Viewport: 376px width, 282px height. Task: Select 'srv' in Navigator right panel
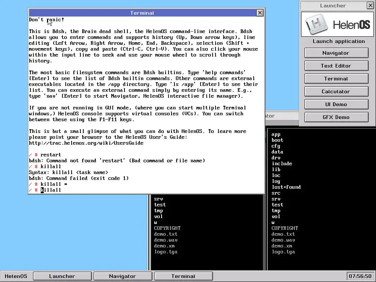click(276, 199)
